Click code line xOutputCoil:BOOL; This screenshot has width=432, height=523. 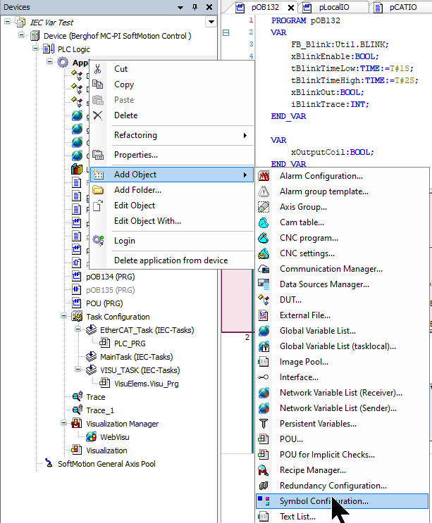click(x=332, y=152)
